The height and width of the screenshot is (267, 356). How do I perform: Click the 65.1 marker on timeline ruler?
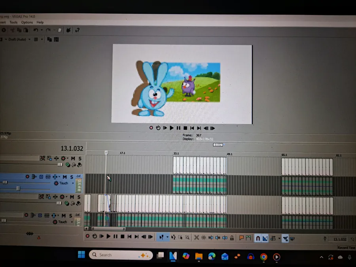pos(284,155)
